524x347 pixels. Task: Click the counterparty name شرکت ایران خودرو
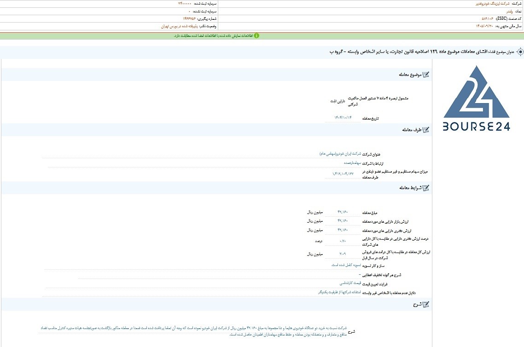point(340,154)
